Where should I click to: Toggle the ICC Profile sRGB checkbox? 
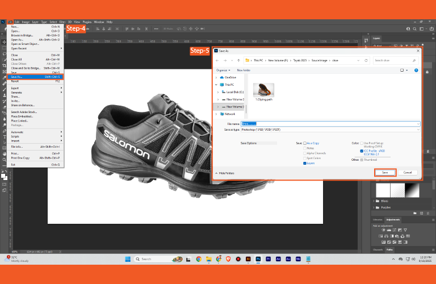[x=361, y=151]
